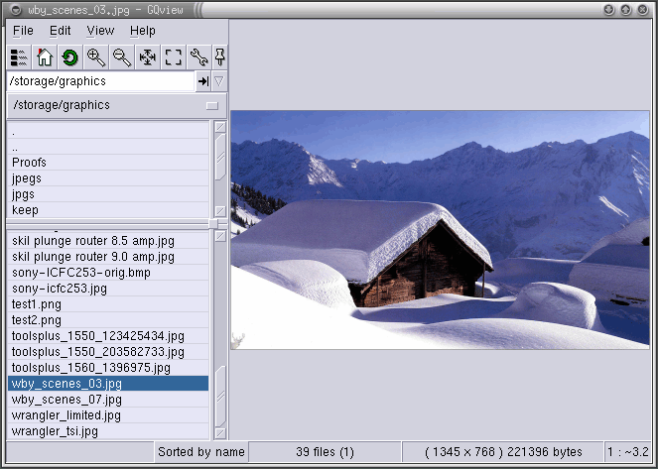Toggle thumbnail list view icon
The height and width of the screenshot is (469, 658).
(x=19, y=58)
